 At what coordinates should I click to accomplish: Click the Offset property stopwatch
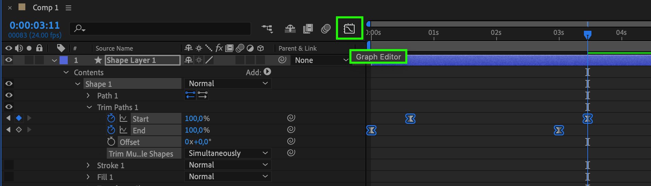tap(111, 142)
